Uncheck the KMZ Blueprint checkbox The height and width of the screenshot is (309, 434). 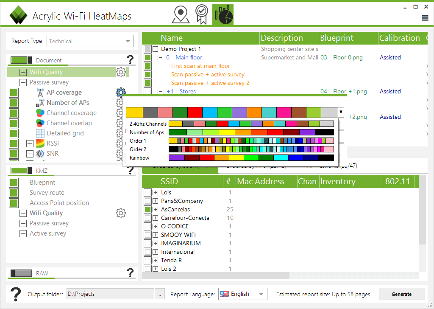[x=14, y=183]
